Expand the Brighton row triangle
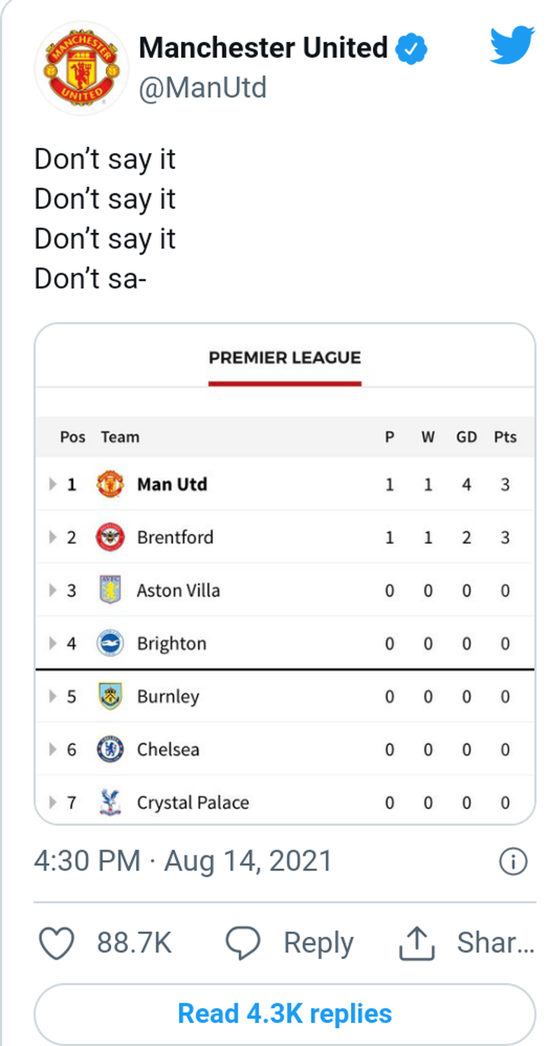Image resolution: width=548 pixels, height=1046 pixels. click(x=53, y=643)
